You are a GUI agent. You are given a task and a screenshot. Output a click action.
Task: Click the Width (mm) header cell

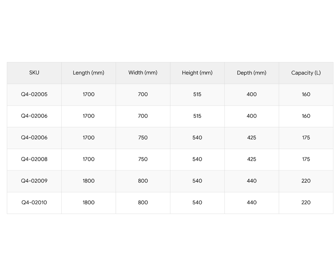(143, 73)
